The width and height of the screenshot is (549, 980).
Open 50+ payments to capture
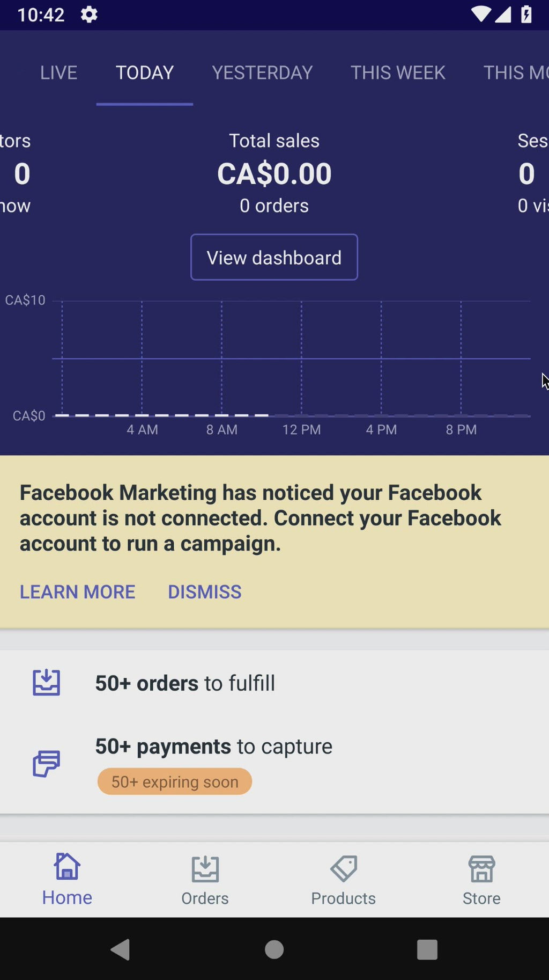pyautogui.click(x=213, y=747)
